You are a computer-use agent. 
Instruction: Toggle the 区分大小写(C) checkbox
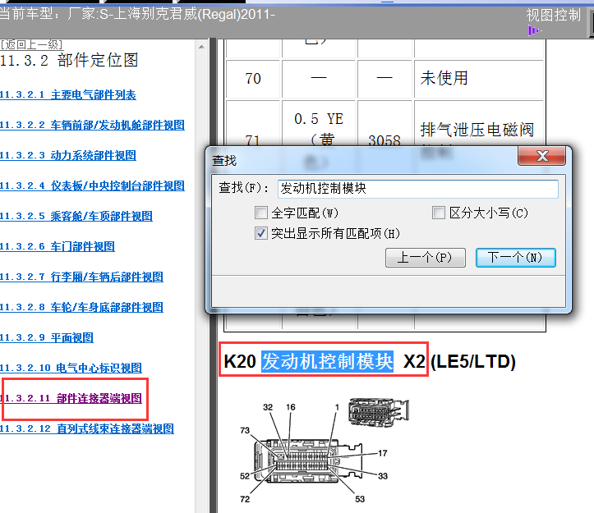(x=438, y=213)
